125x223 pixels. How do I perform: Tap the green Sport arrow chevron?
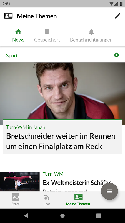pyautogui.click(x=116, y=55)
